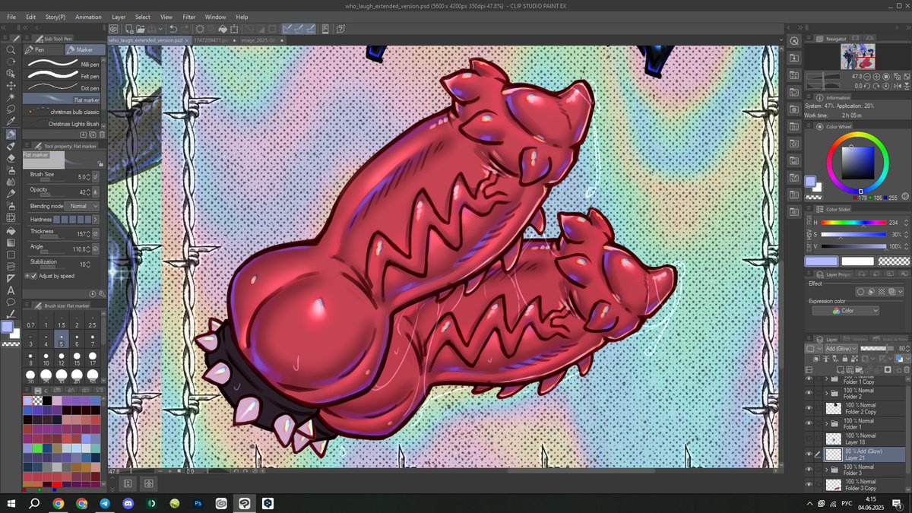Toggle visibility of Folder 2 Copy layer
912x513 pixels.
tap(809, 408)
